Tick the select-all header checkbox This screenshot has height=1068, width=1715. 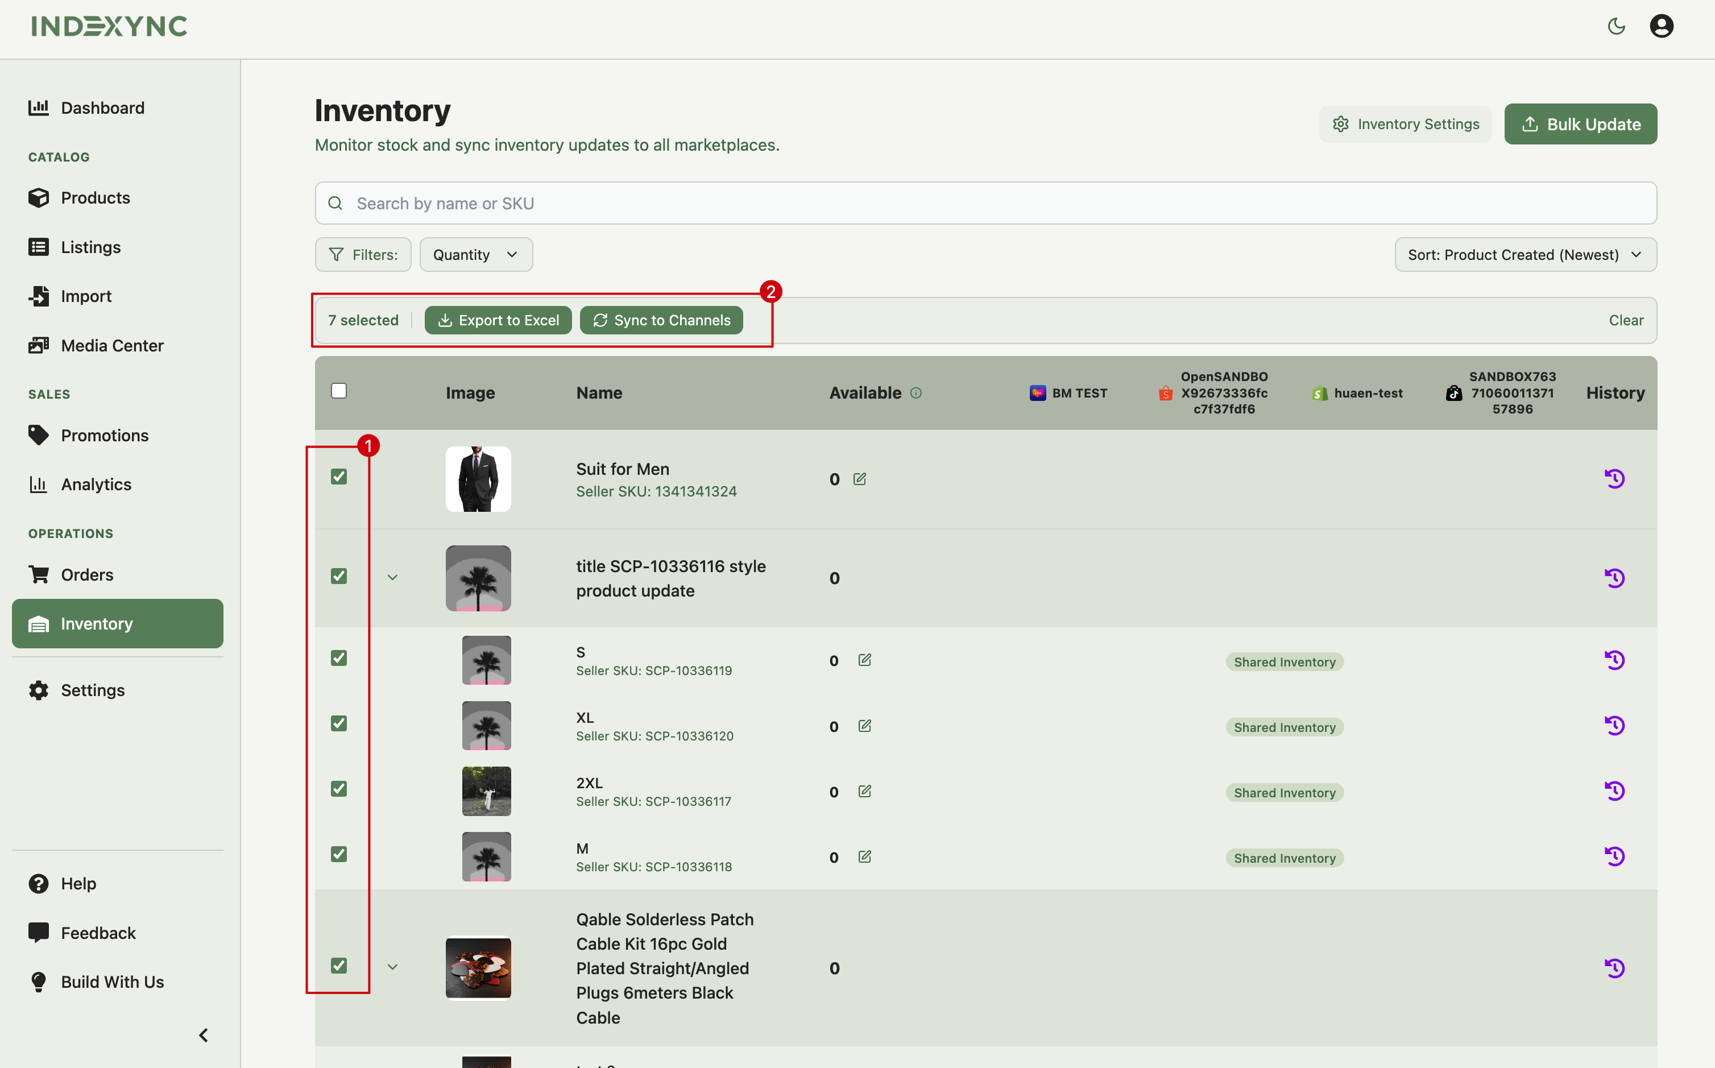(339, 391)
